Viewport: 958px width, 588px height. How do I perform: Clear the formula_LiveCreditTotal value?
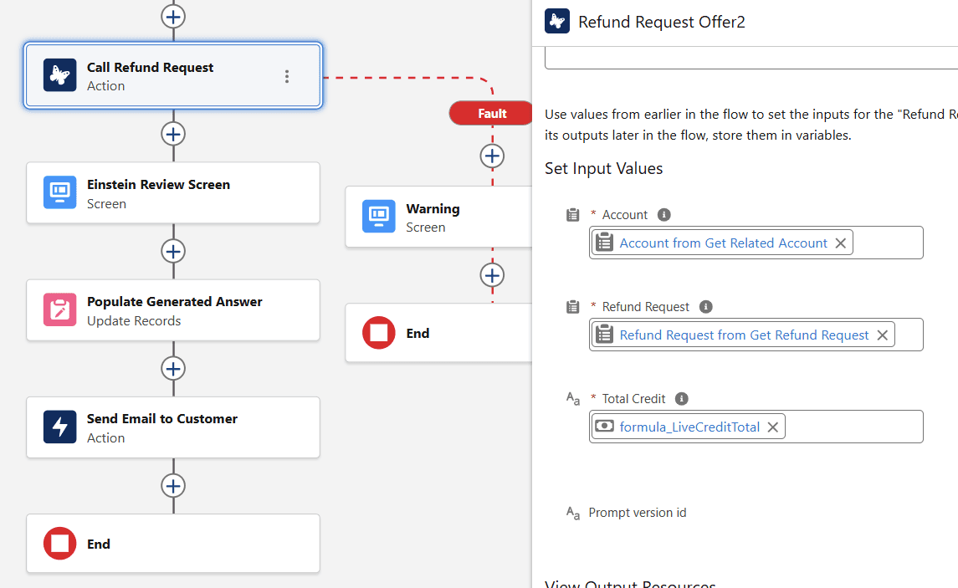773,427
